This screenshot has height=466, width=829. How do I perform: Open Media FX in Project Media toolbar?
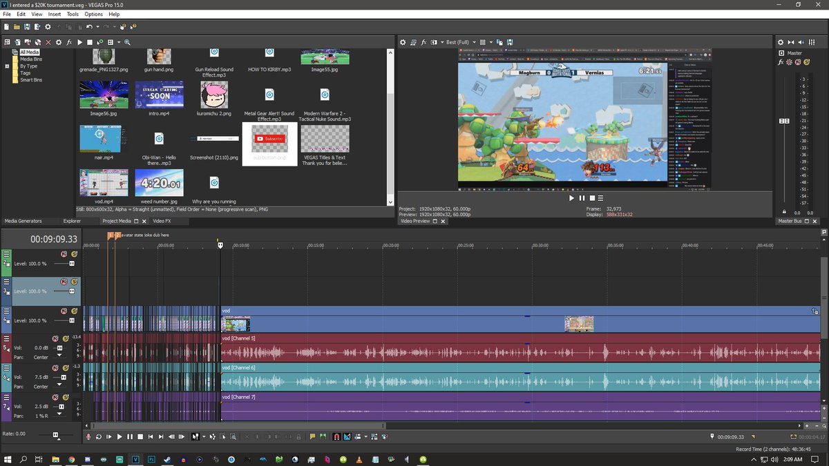pos(69,42)
